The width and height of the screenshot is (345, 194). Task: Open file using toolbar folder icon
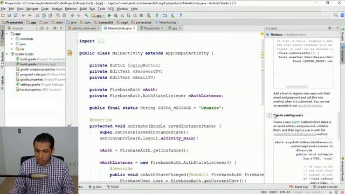coord(3,16)
